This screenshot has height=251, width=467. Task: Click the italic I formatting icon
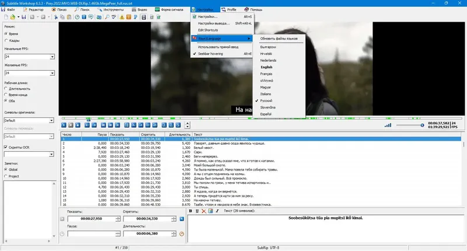(217, 211)
